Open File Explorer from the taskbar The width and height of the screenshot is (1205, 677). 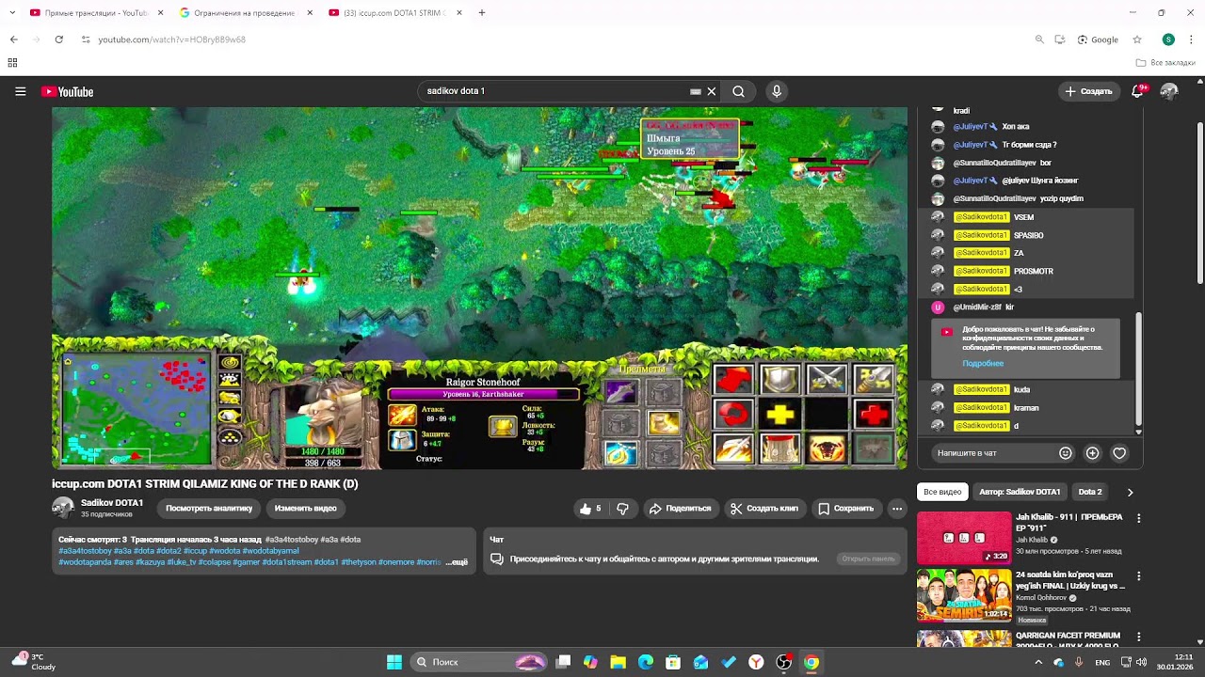(618, 662)
